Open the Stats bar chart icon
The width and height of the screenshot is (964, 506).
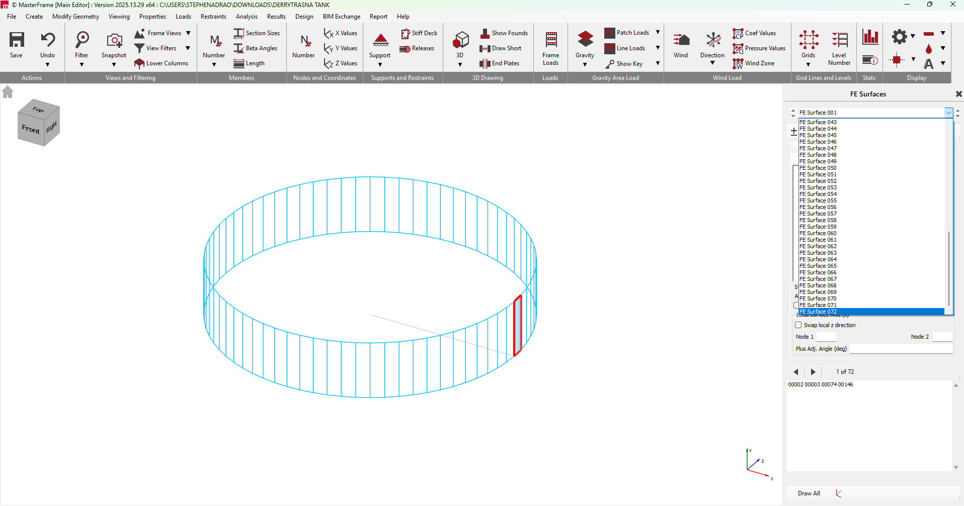[x=870, y=37]
